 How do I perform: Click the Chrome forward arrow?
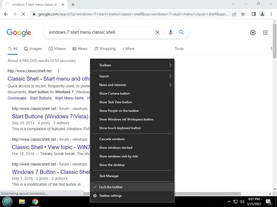15,14
